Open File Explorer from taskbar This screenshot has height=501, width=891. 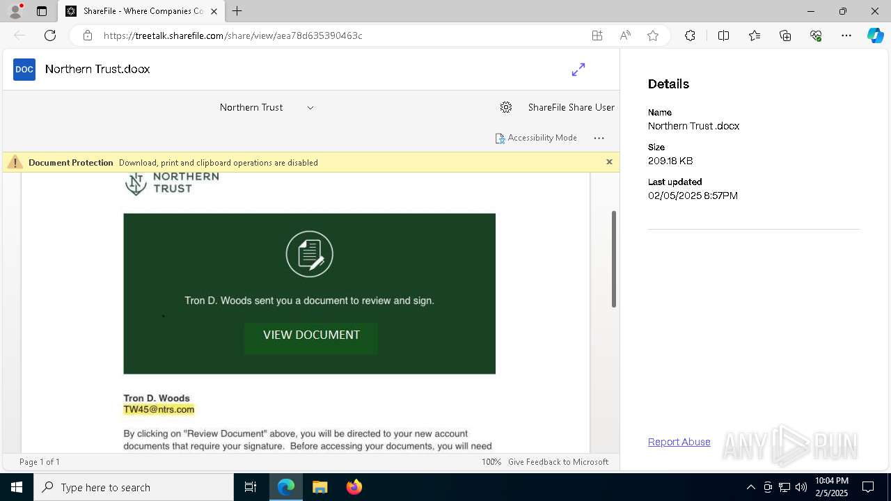tap(320, 487)
